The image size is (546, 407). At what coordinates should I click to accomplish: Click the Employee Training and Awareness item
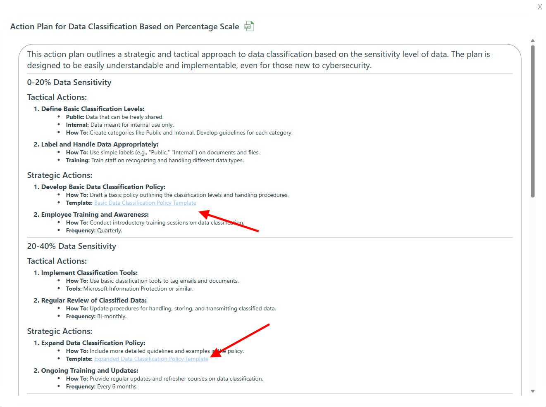tap(95, 215)
